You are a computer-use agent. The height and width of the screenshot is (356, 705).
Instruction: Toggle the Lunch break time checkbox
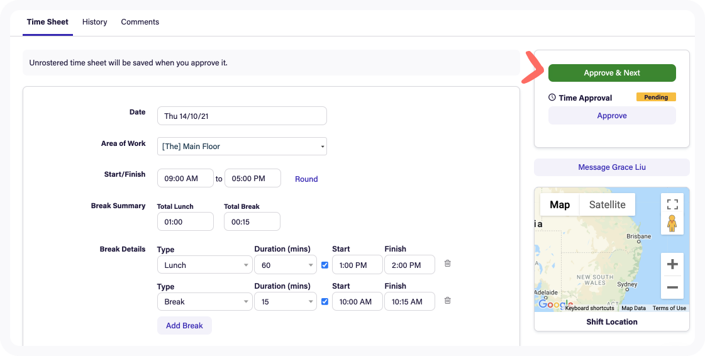(325, 265)
